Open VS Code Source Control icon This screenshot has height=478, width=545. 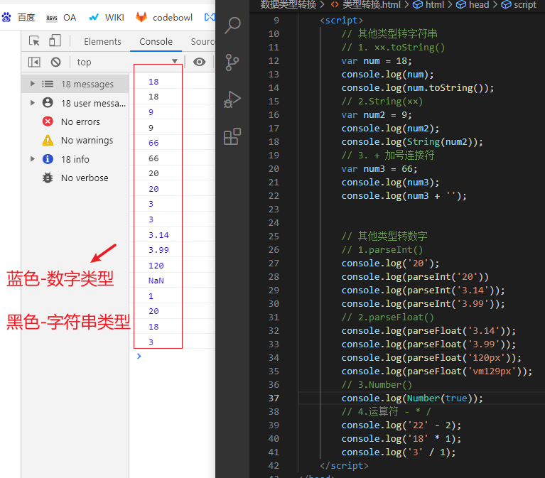tap(232, 63)
